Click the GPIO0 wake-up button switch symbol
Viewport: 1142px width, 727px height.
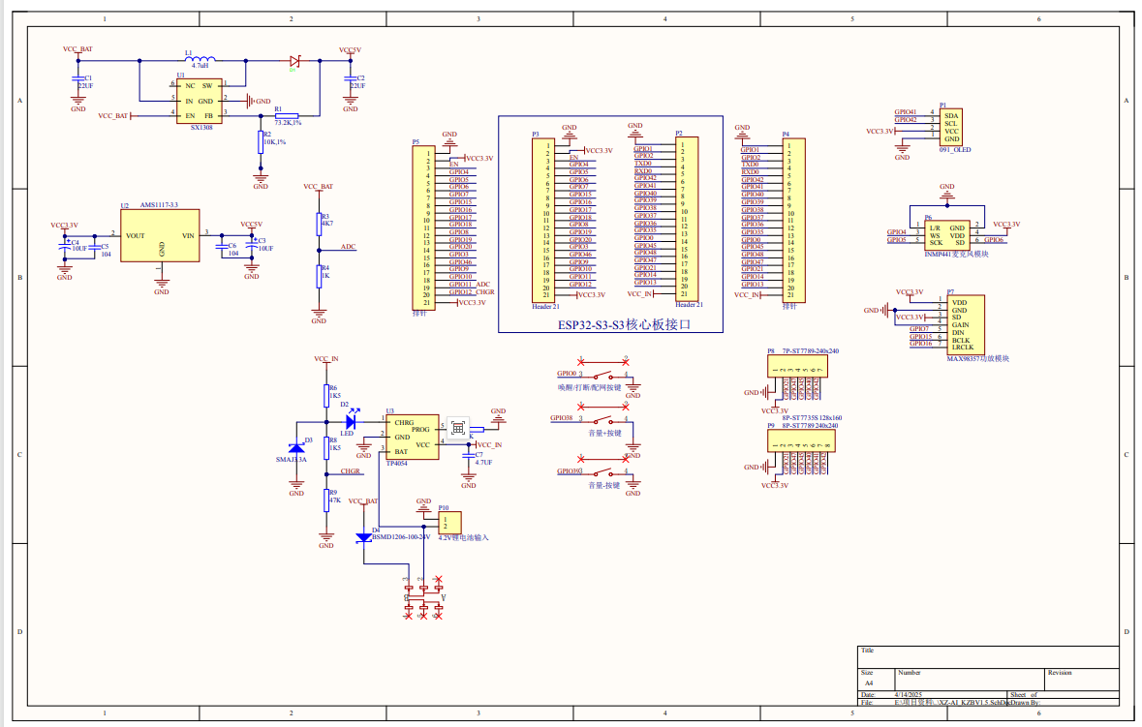click(604, 375)
